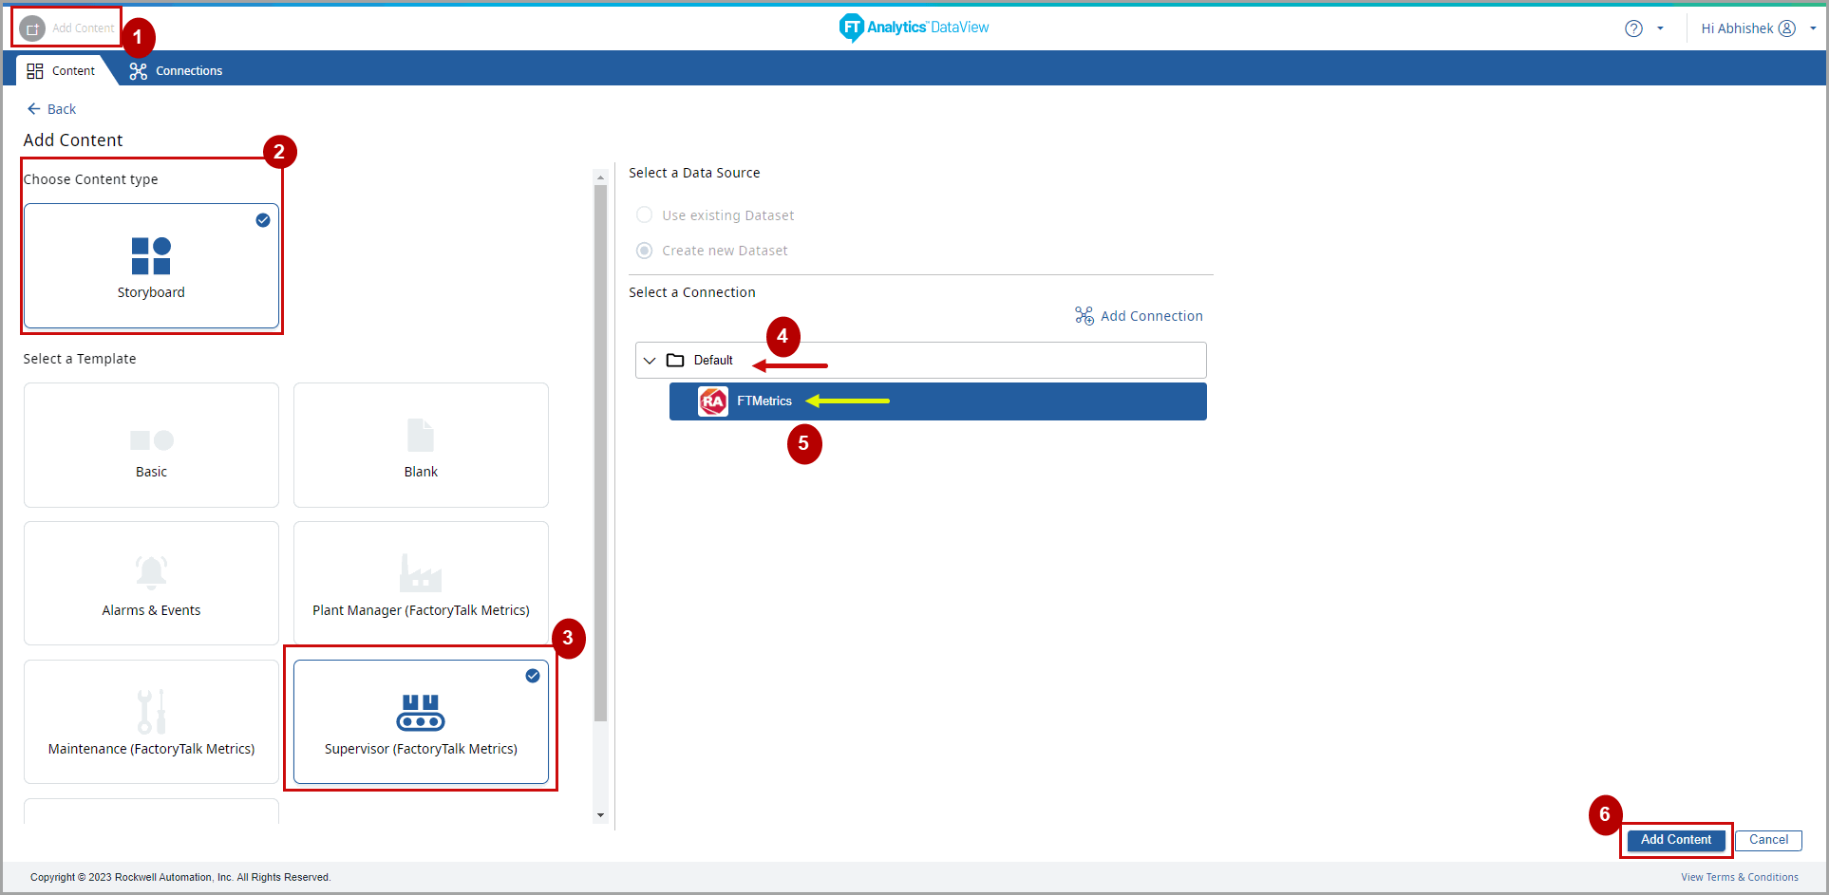Pick the Plant Manager factory icon

(x=421, y=572)
